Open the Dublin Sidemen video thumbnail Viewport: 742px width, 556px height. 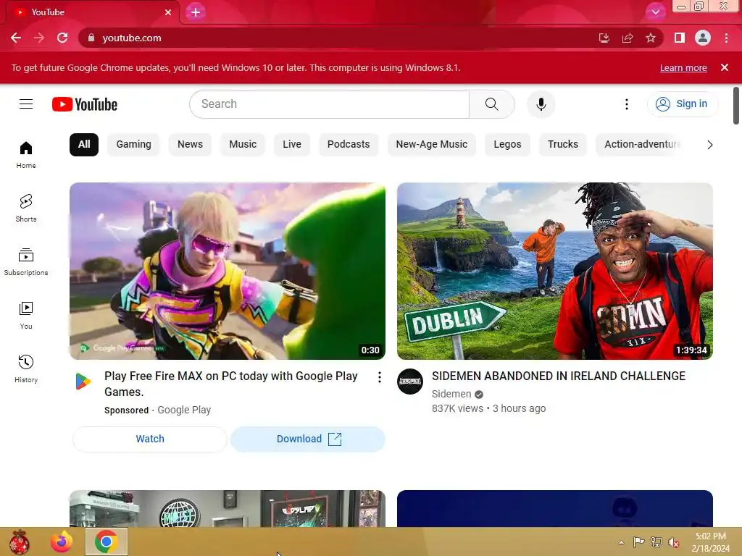tap(554, 271)
